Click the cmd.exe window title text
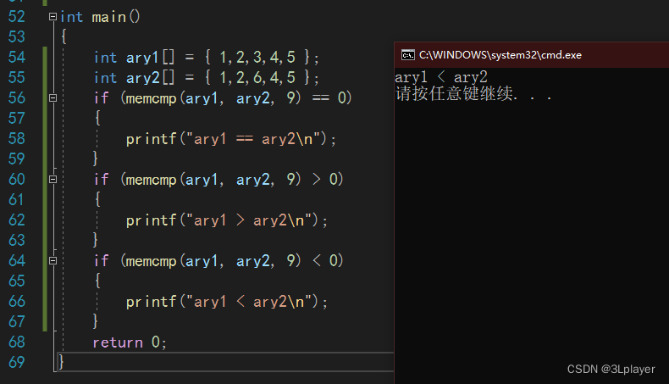 pos(500,54)
